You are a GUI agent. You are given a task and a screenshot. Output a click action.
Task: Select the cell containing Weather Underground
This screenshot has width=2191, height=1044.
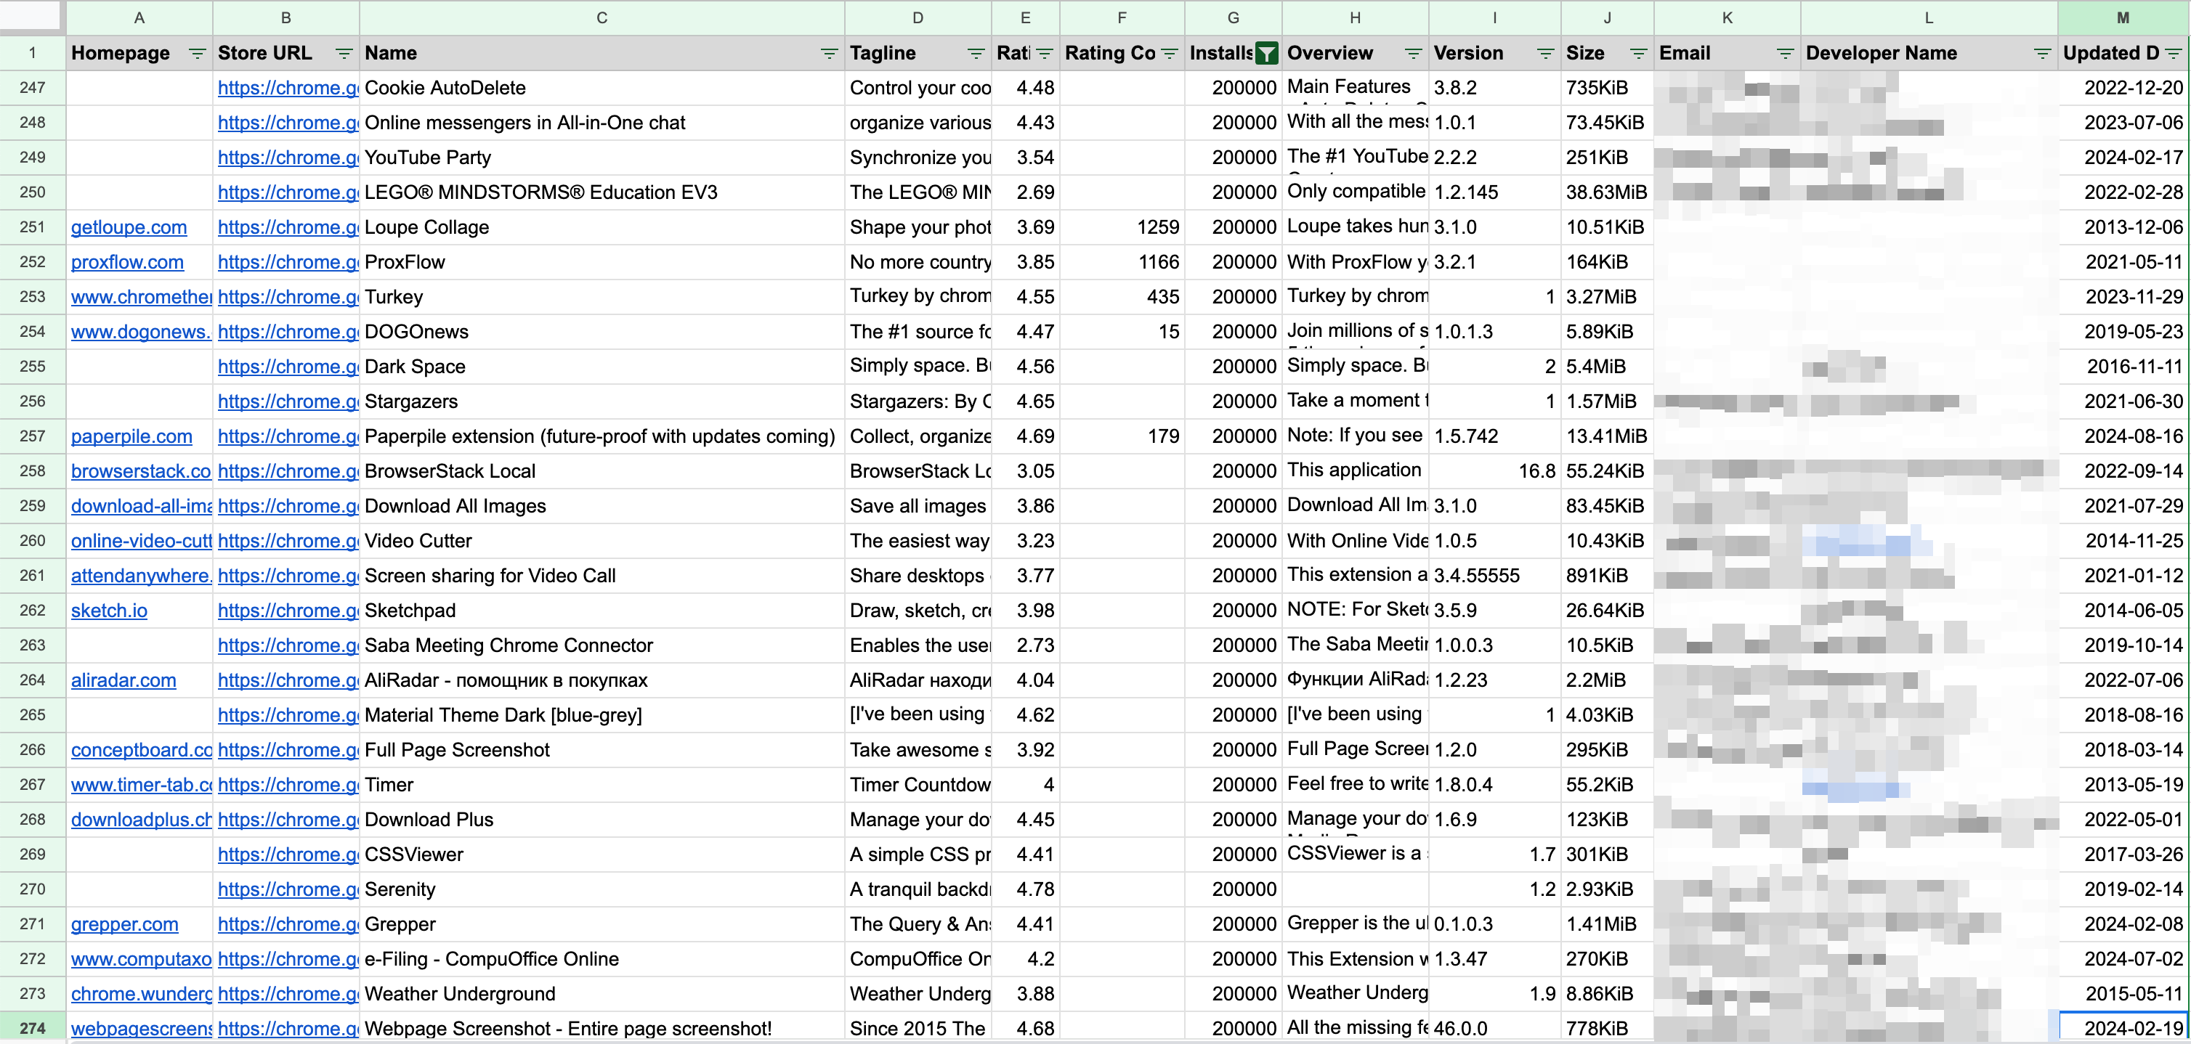[x=510, y=993]
